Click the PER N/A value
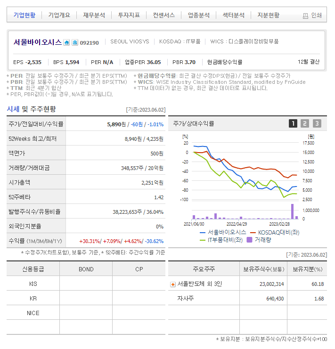 tap(108, 62)
